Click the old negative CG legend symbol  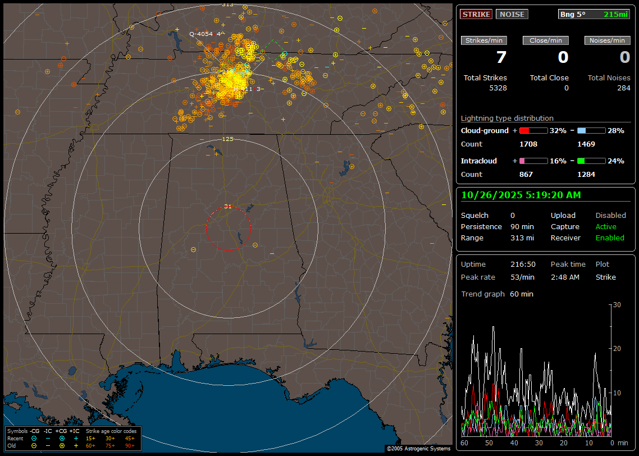(34, 445)
